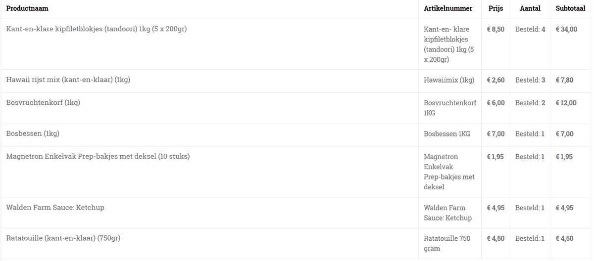594x261 pixels.
Task: Click the Artikelnummer column header
Action: (x=448, y=8)
